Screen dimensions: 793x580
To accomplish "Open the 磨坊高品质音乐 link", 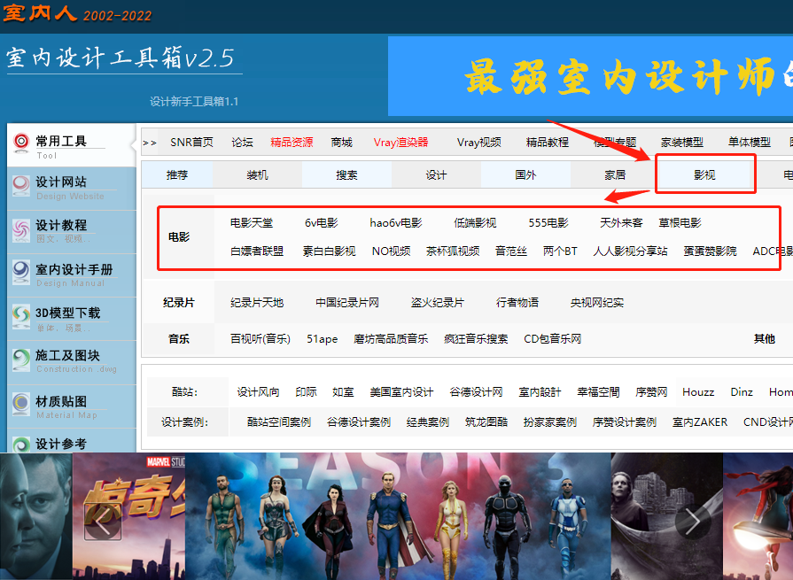I will [391, 339].
